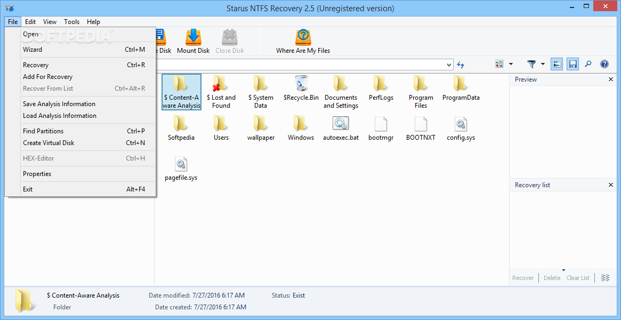Click the magnifier search icon

[x=588, y=64]
